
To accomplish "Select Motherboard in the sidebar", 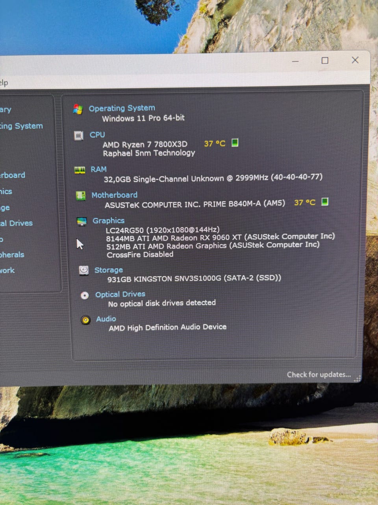I will pyautogui.click(x=13, y=175).
